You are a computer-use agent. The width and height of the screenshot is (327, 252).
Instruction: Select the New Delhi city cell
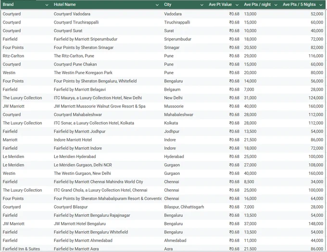click(x=173, y=98)
